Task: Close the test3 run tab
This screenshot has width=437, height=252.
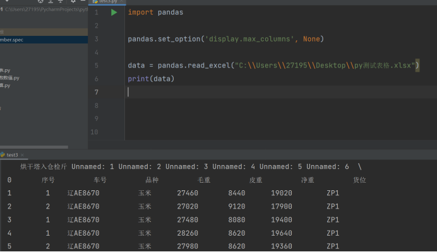Action: [x=22, y=155]
